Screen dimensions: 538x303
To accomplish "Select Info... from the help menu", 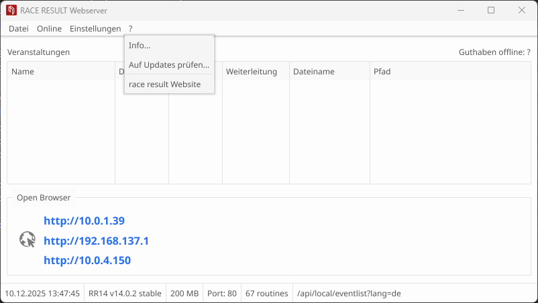I will coord(140,46).
